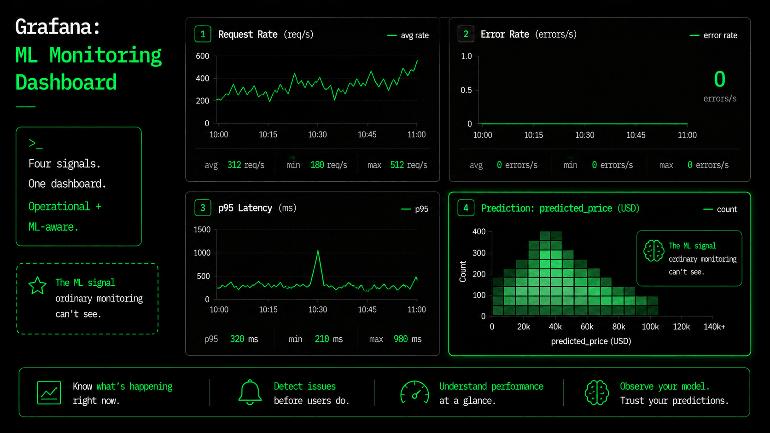Click the 140k+ axis label in histogram

coord(714,327)
